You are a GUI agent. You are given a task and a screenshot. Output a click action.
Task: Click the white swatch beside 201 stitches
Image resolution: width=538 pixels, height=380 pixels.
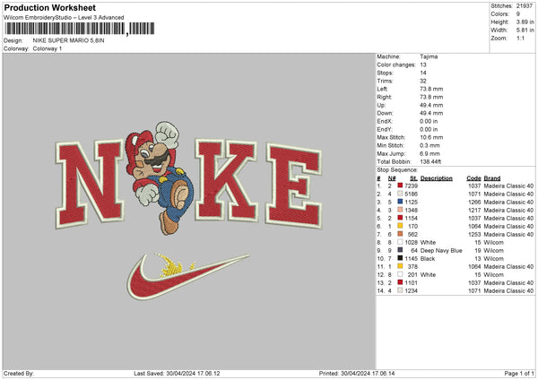400,274
